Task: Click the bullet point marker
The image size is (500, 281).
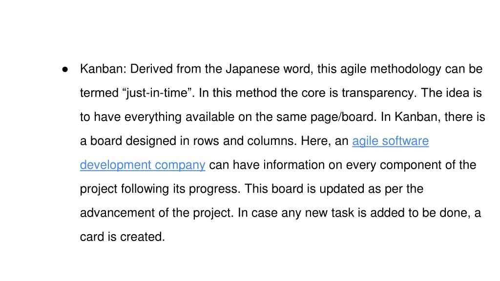Action: [65, 69]
